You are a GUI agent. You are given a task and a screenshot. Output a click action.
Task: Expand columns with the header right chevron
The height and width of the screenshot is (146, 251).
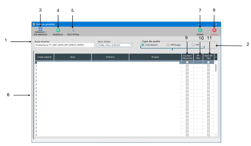pos(216,57)
